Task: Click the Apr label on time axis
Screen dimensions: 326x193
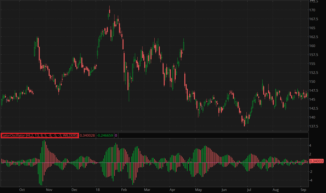Action: click(x=172, y=189)
